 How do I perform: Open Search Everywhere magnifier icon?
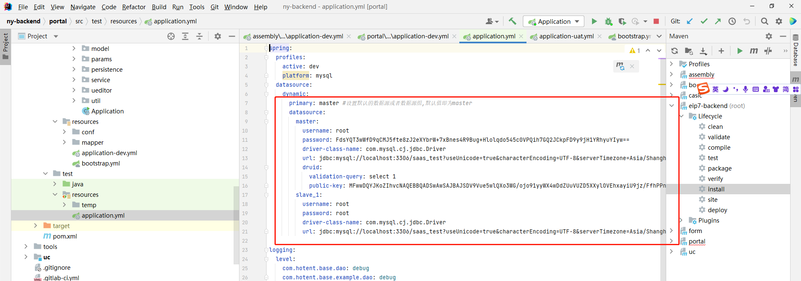click(x=764, y=21)
